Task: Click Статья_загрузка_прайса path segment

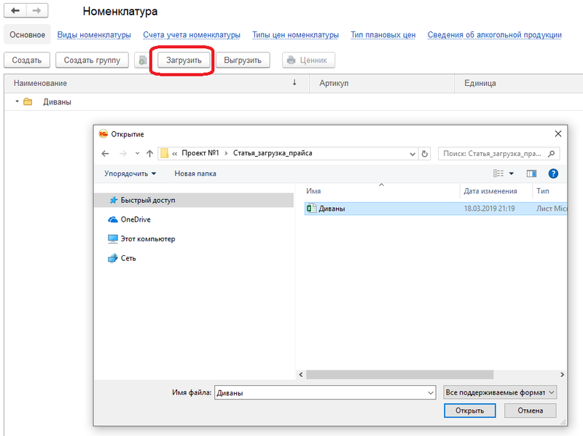Action: point(273,153)
